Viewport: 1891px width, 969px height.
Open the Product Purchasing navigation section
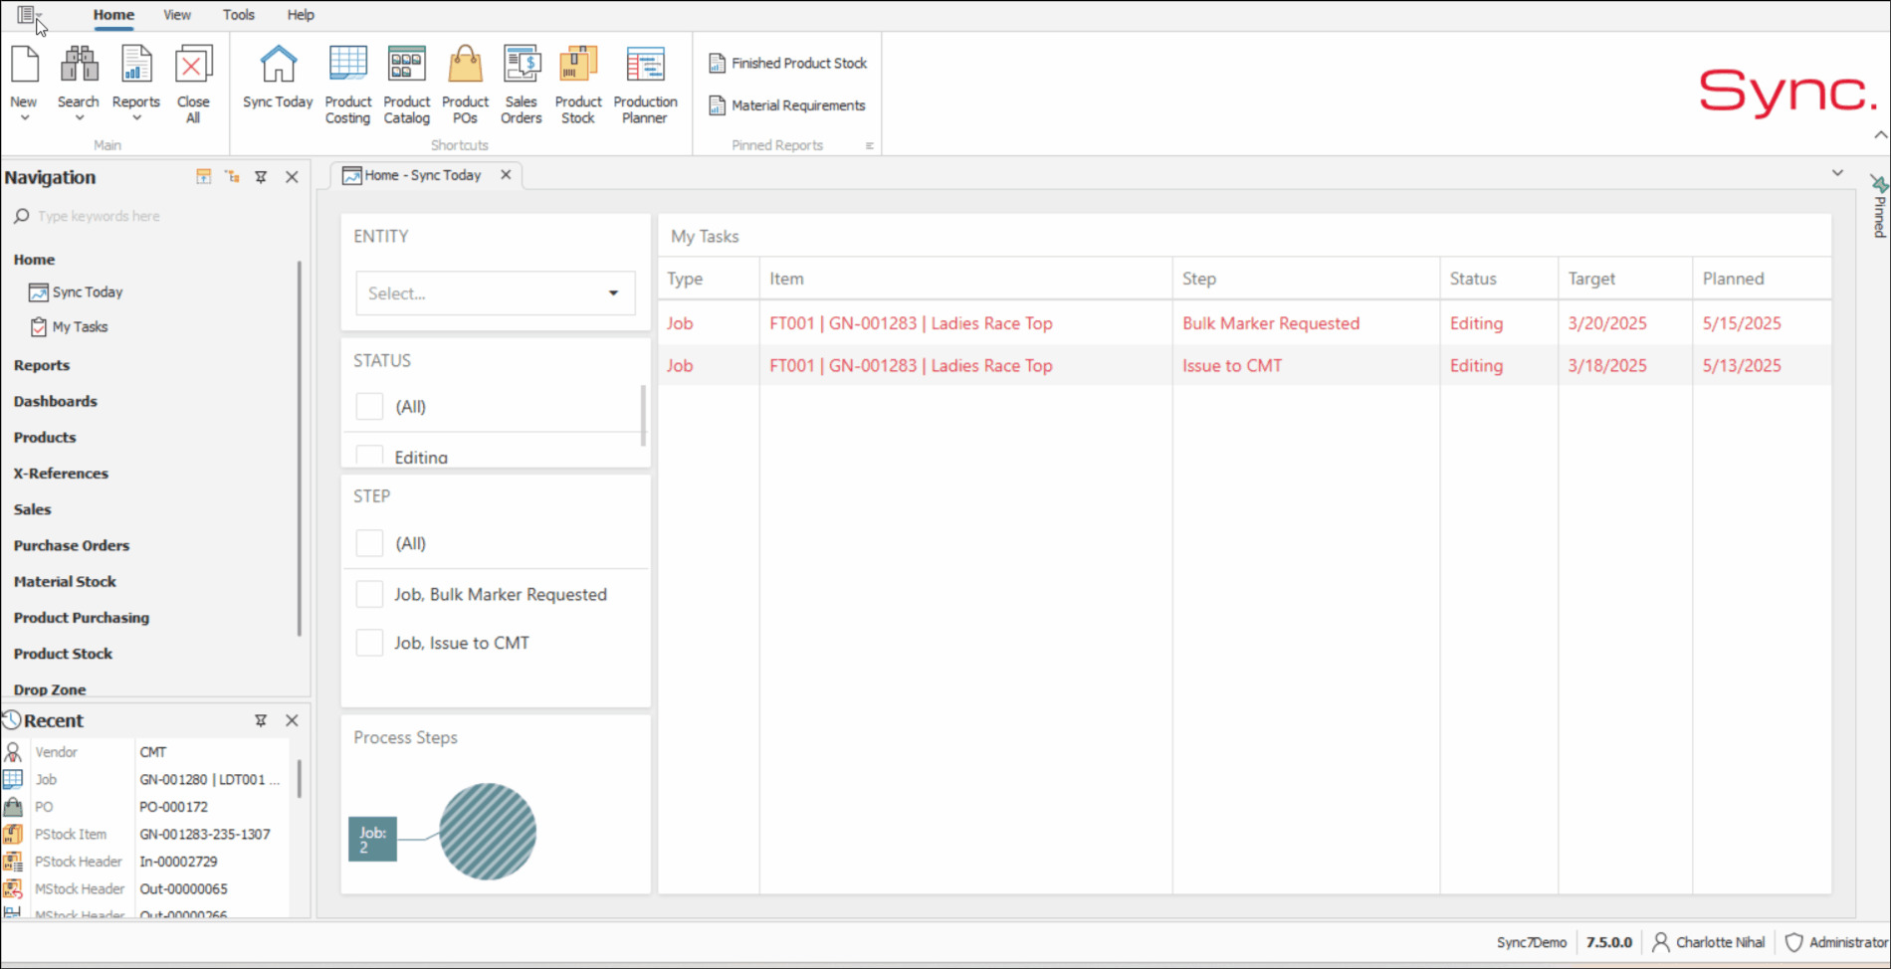click(x=82, y=618)
